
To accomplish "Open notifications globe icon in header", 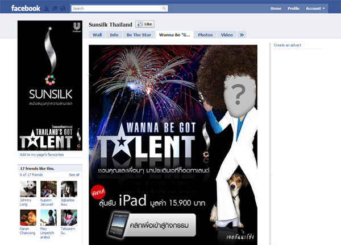I will pyautogui.click(x=63, y=9).
